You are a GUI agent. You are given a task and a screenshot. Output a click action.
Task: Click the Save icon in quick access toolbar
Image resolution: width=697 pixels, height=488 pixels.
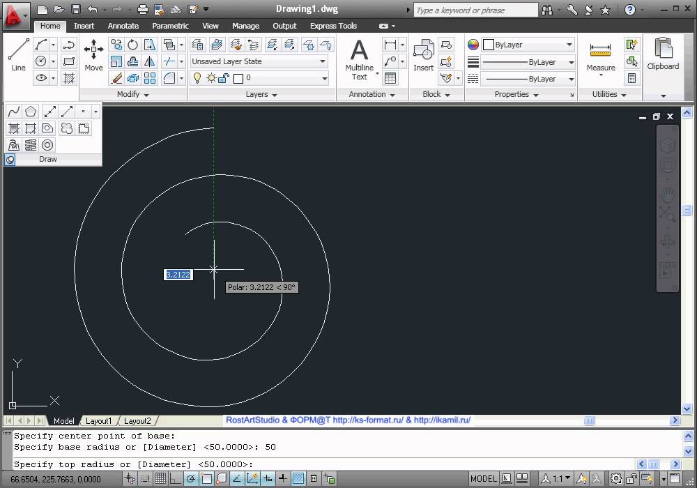tap(76, 9)
